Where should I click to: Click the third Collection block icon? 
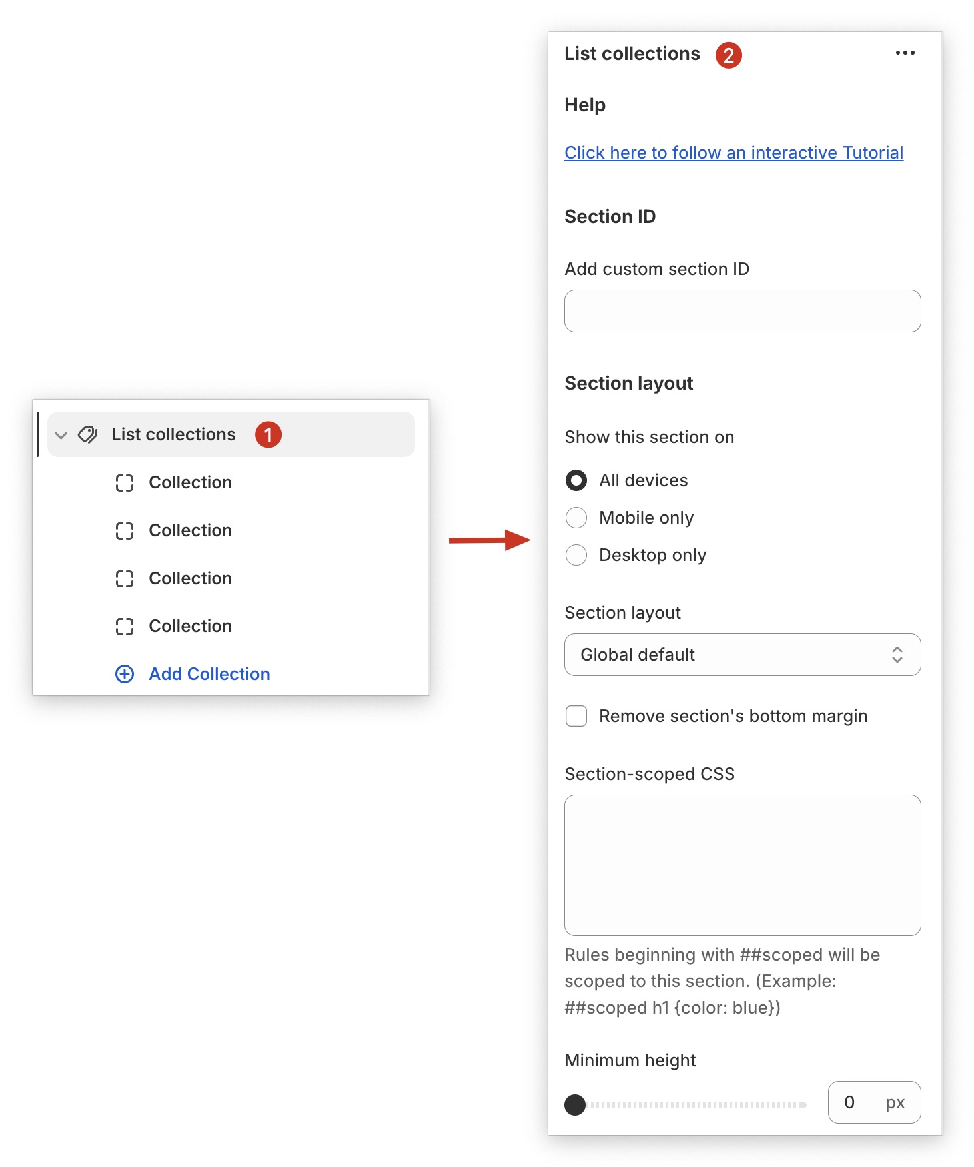pos(125,579)
